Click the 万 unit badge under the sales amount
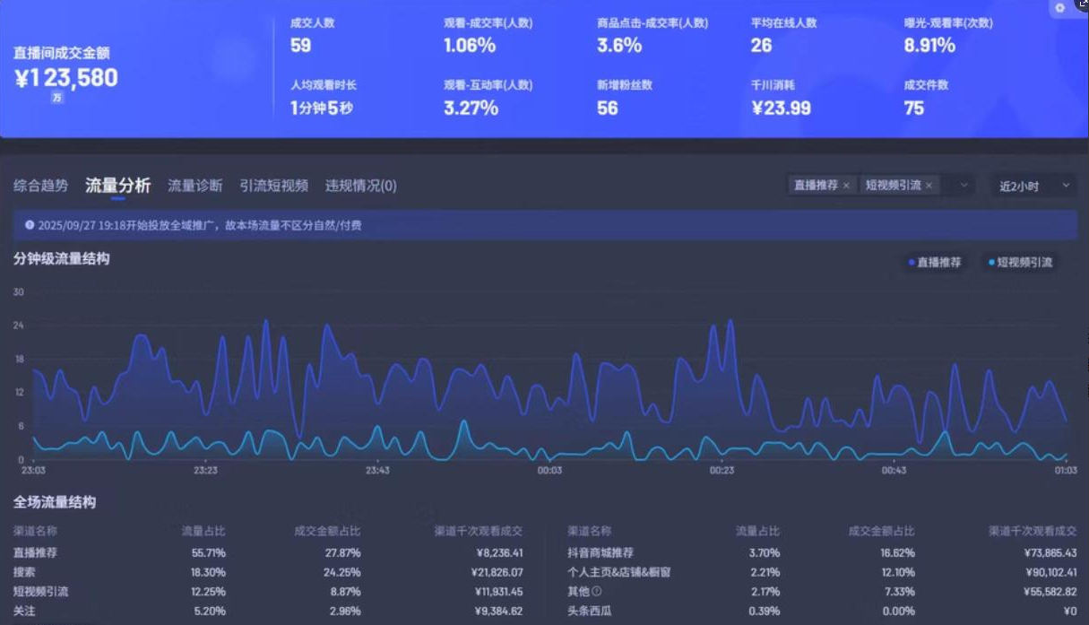This screenshot has width=1089, height=625. [x=57, y=98]
